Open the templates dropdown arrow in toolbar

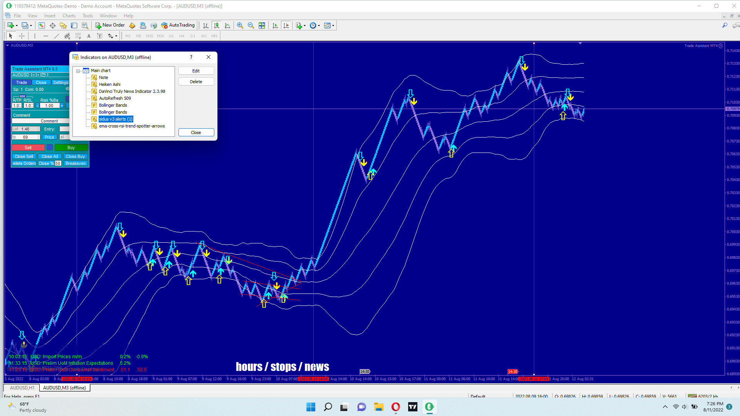click(333, 26)
